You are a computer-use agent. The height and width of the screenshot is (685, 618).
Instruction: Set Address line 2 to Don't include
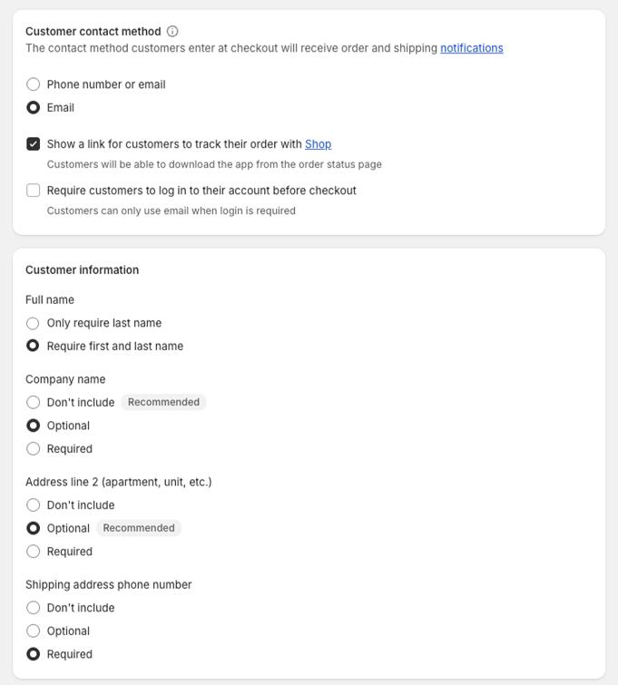(x=34, y=505)
